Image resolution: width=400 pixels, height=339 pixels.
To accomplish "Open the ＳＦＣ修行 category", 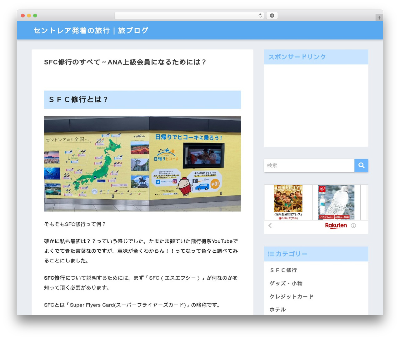I will point(283,270).
